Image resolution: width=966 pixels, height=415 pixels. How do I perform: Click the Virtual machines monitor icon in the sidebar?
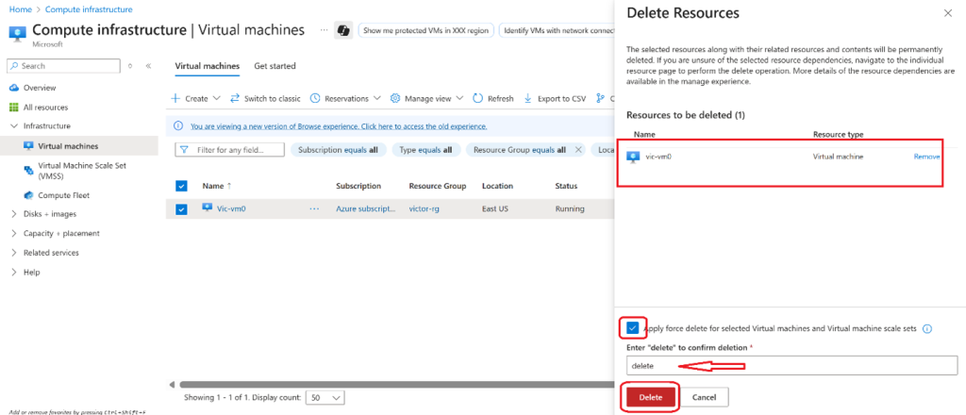[28, 146]
